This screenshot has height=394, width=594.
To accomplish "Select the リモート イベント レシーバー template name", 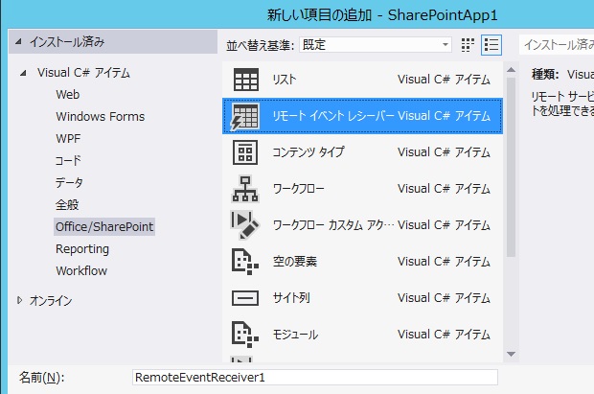I will coord(333,116).
